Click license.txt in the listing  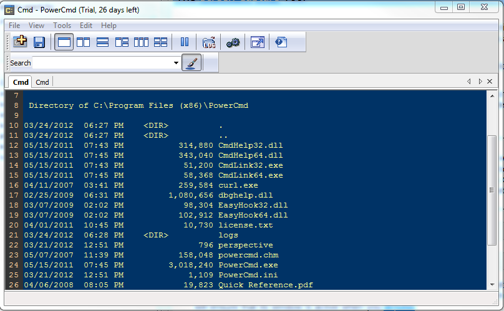click(246, 225)
